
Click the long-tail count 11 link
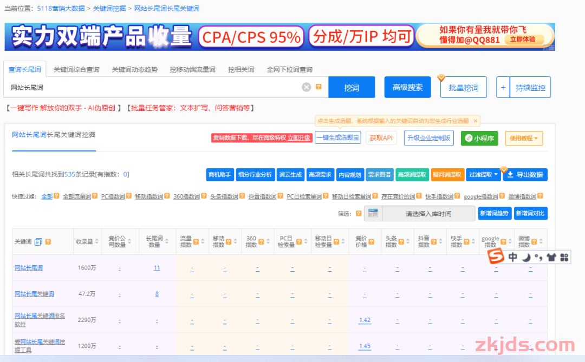click(157, 268)
